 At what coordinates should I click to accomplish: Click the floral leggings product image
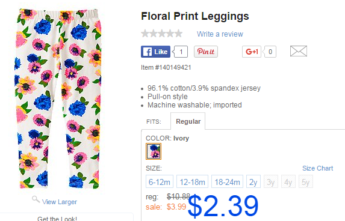[58, 98]
